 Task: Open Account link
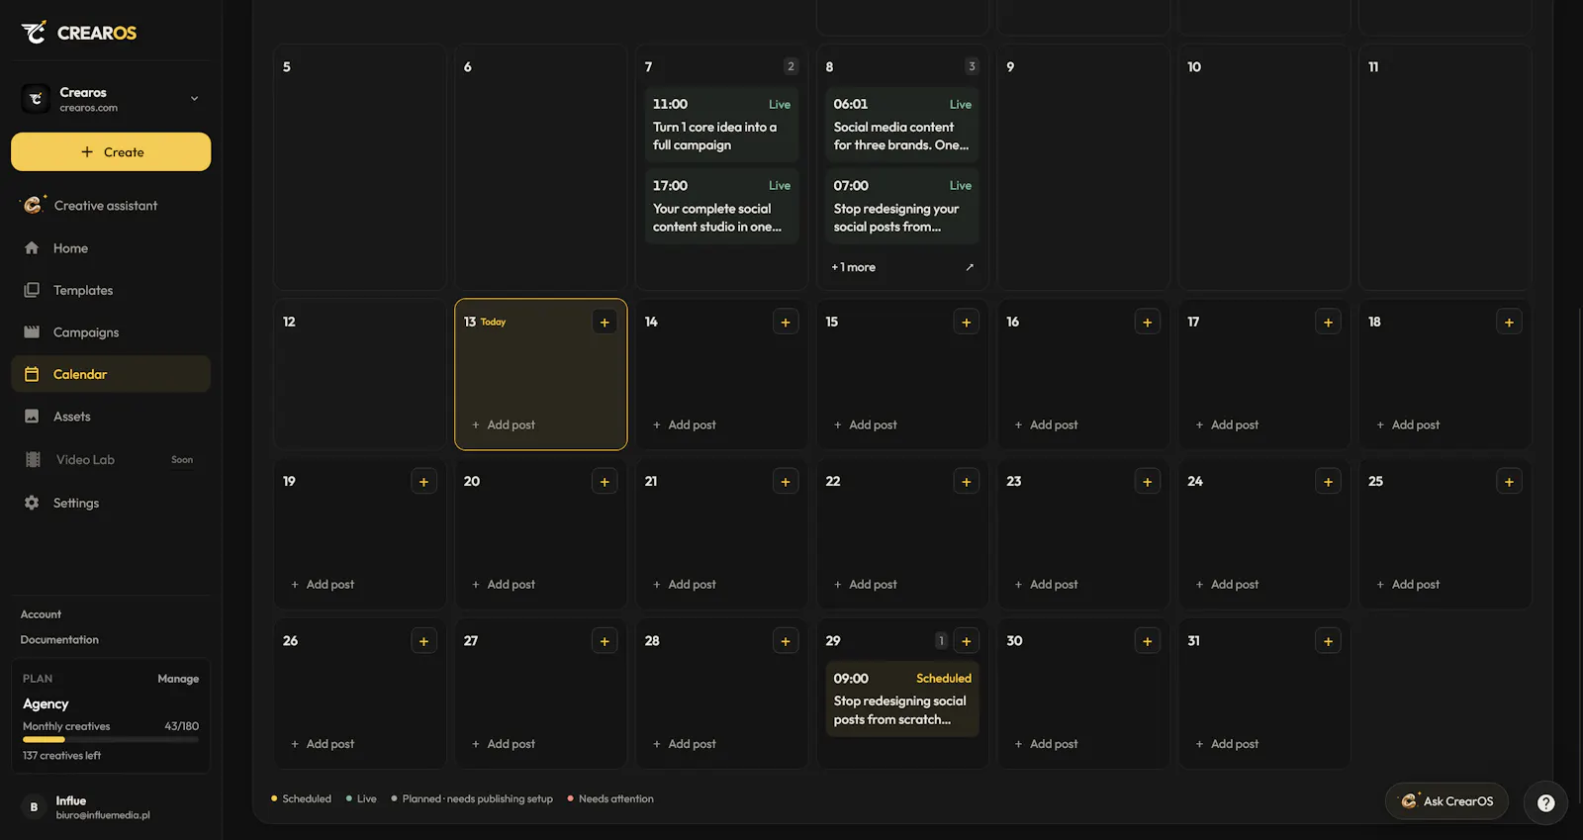tap(41, 614)
